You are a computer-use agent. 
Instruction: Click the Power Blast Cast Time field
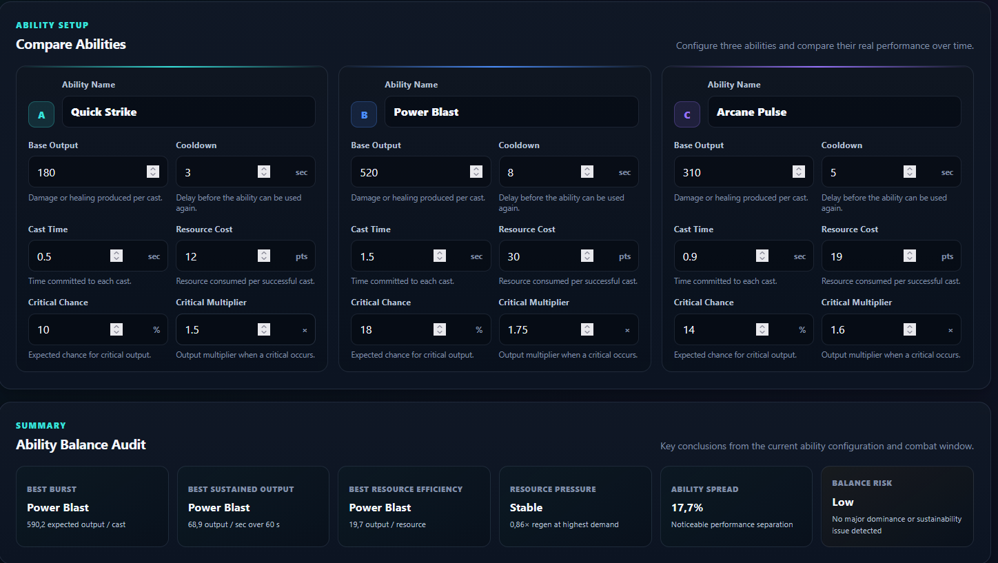(x=421, y=256)
